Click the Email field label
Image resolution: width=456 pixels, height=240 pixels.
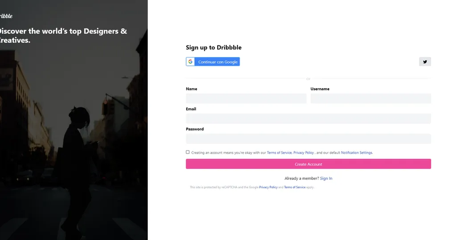pyautogui.click(x=191, y=109)
